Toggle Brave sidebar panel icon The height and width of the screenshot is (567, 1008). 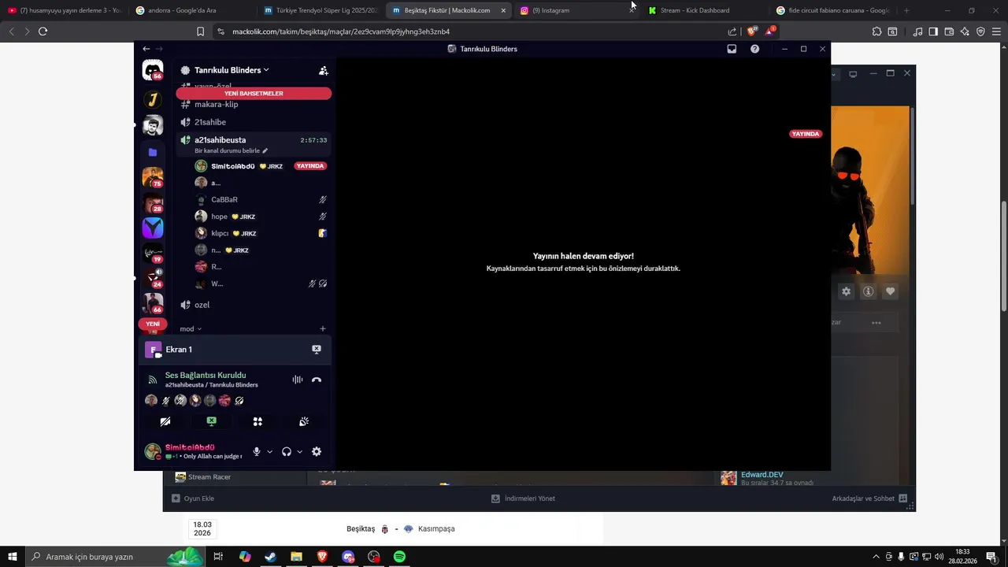pyautogui.click(x=933, y=31)
